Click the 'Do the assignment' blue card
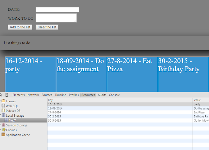Viewport: 209px width, 150px height. [x=81, y=74]
